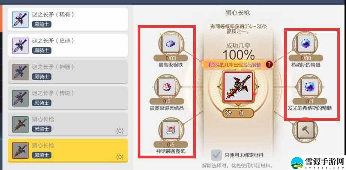Click the 最高级钢铁 steel ingot material icon
The height and width of the screenshot is (170, 346).
point(171,44)
